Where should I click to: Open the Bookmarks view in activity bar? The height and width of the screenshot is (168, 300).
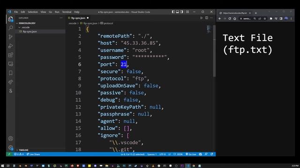(x=11, y=73)
